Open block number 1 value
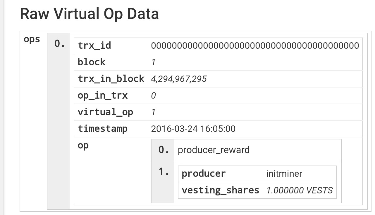 [153, 62]
